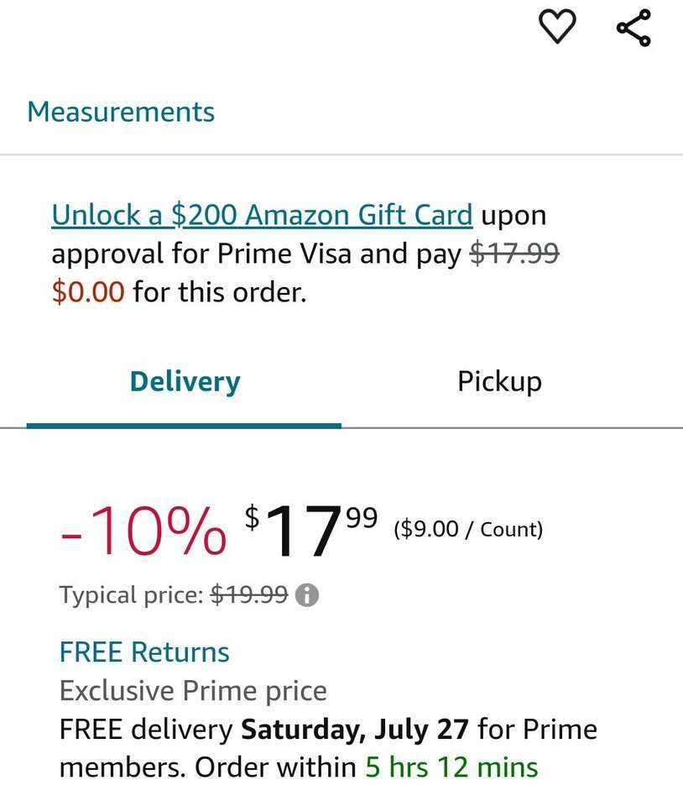The height and width of the screenshot is (806, 683).
Task: Tap the 'FREE delivery' text
Action: pos(145,729)
